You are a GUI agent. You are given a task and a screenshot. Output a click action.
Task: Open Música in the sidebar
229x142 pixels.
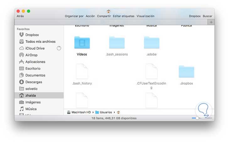[x=39, y=109]
